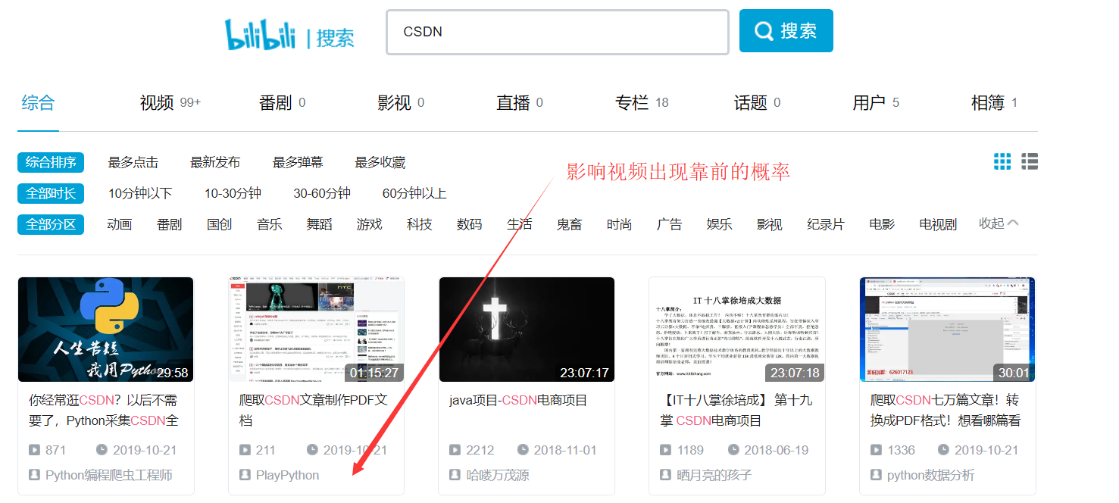Filter by 娱乐 category

click(x=720, y=224)
